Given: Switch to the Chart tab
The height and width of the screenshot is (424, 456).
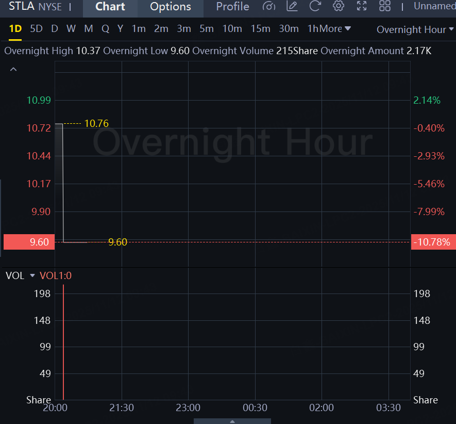Looking at the screenshot, I should pos(110,7).
